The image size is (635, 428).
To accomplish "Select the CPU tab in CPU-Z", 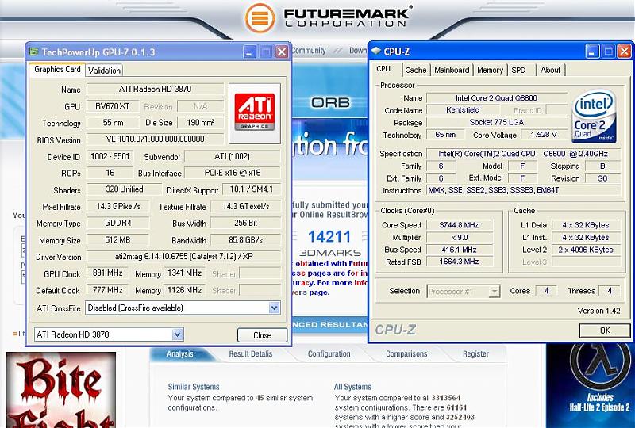I will pyautogui.click(x=383, y=69).
